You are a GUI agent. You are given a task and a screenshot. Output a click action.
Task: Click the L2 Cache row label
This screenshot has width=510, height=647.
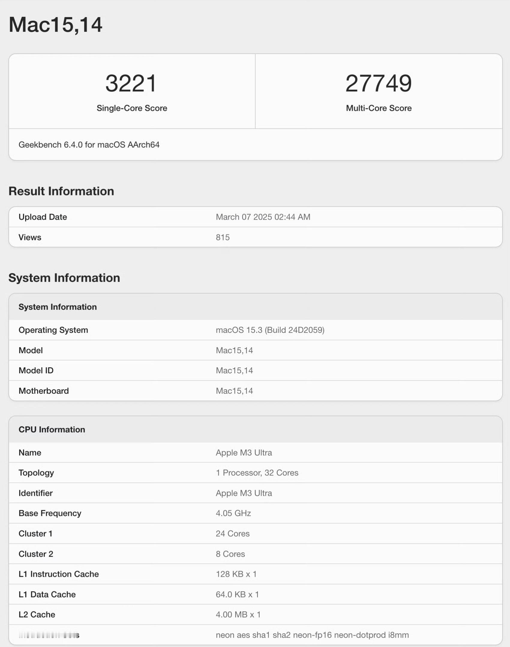37,615
